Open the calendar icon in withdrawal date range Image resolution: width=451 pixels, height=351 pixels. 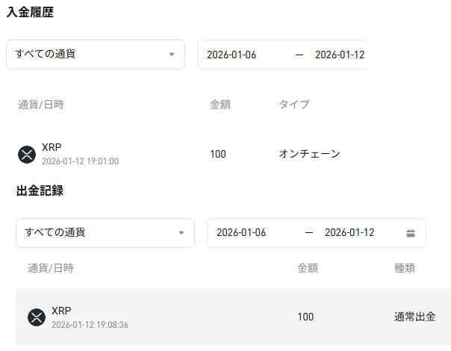411,233
